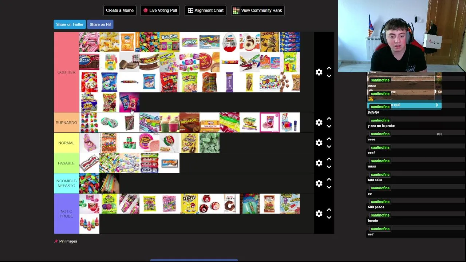Open settings gear for NORMAL row
466x262 pixels.
click(x=319, y=143)
